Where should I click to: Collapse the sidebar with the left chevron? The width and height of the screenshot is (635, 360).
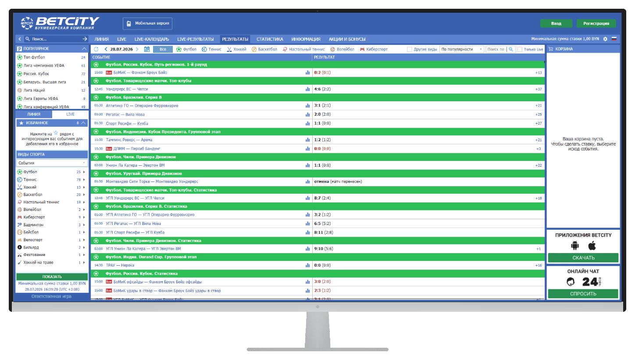tap(19, 39)
